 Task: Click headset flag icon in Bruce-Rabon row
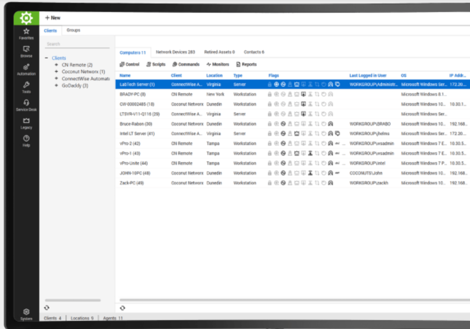click(330, 124)
